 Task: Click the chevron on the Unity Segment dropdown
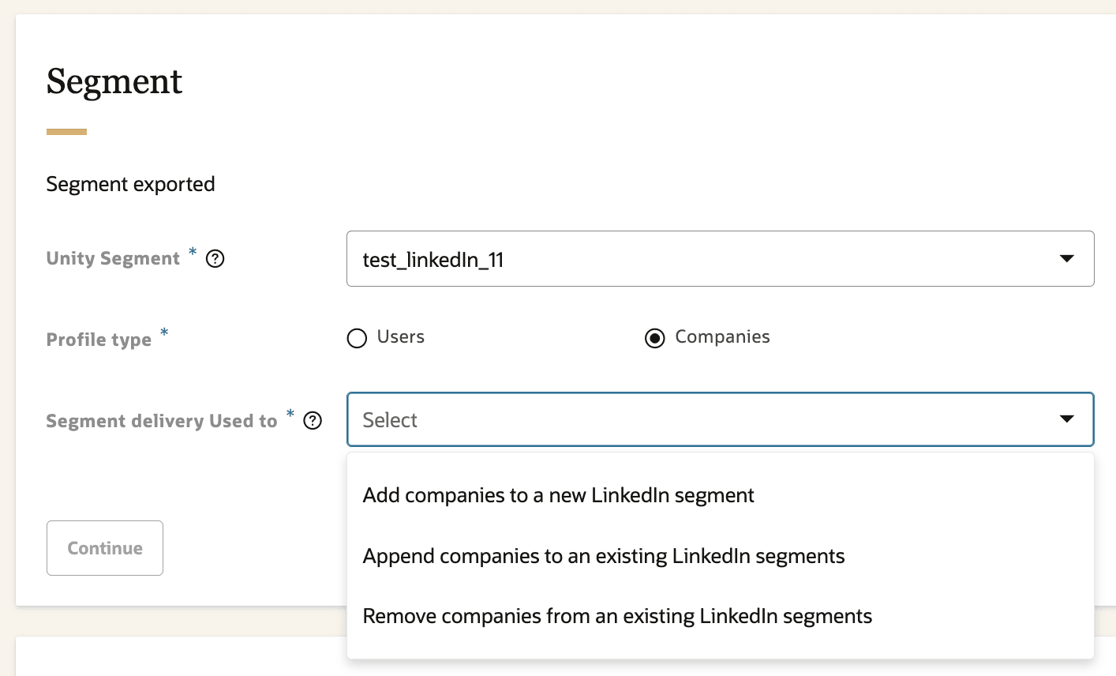coord(1067,258)
